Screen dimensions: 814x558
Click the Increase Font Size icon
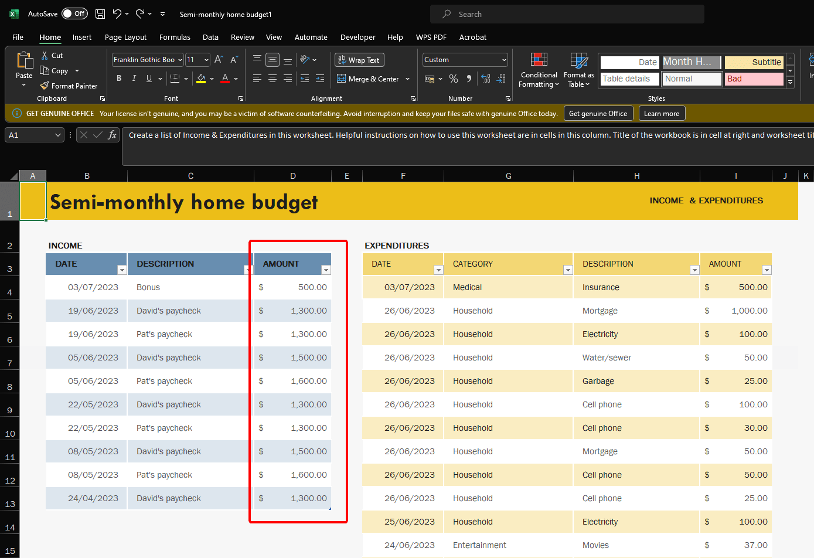point(219,60)
